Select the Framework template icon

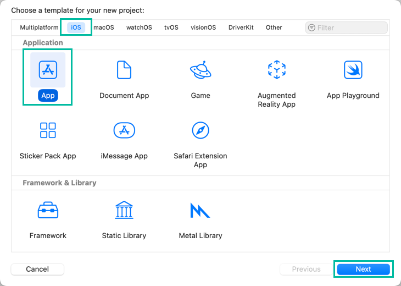pyautogui.click(x=48, y=210)
